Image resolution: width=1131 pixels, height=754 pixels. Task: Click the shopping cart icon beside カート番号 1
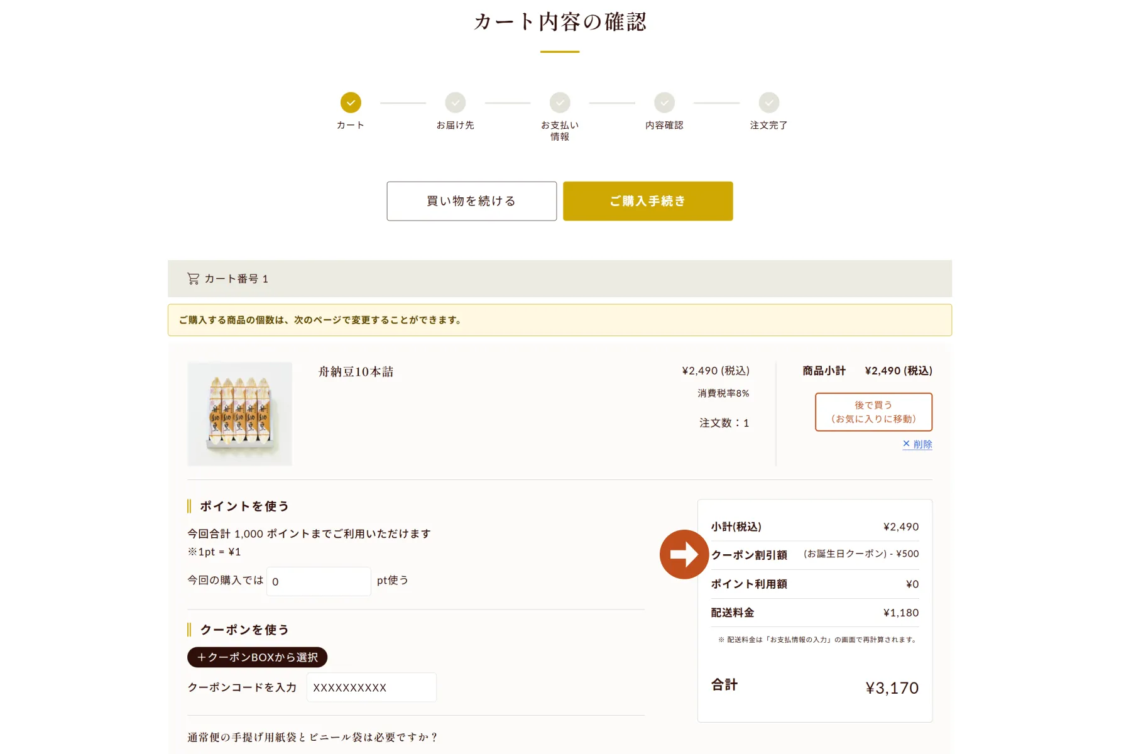coord(193,278)
